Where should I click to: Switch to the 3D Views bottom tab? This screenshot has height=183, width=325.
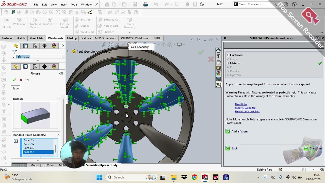48,165
